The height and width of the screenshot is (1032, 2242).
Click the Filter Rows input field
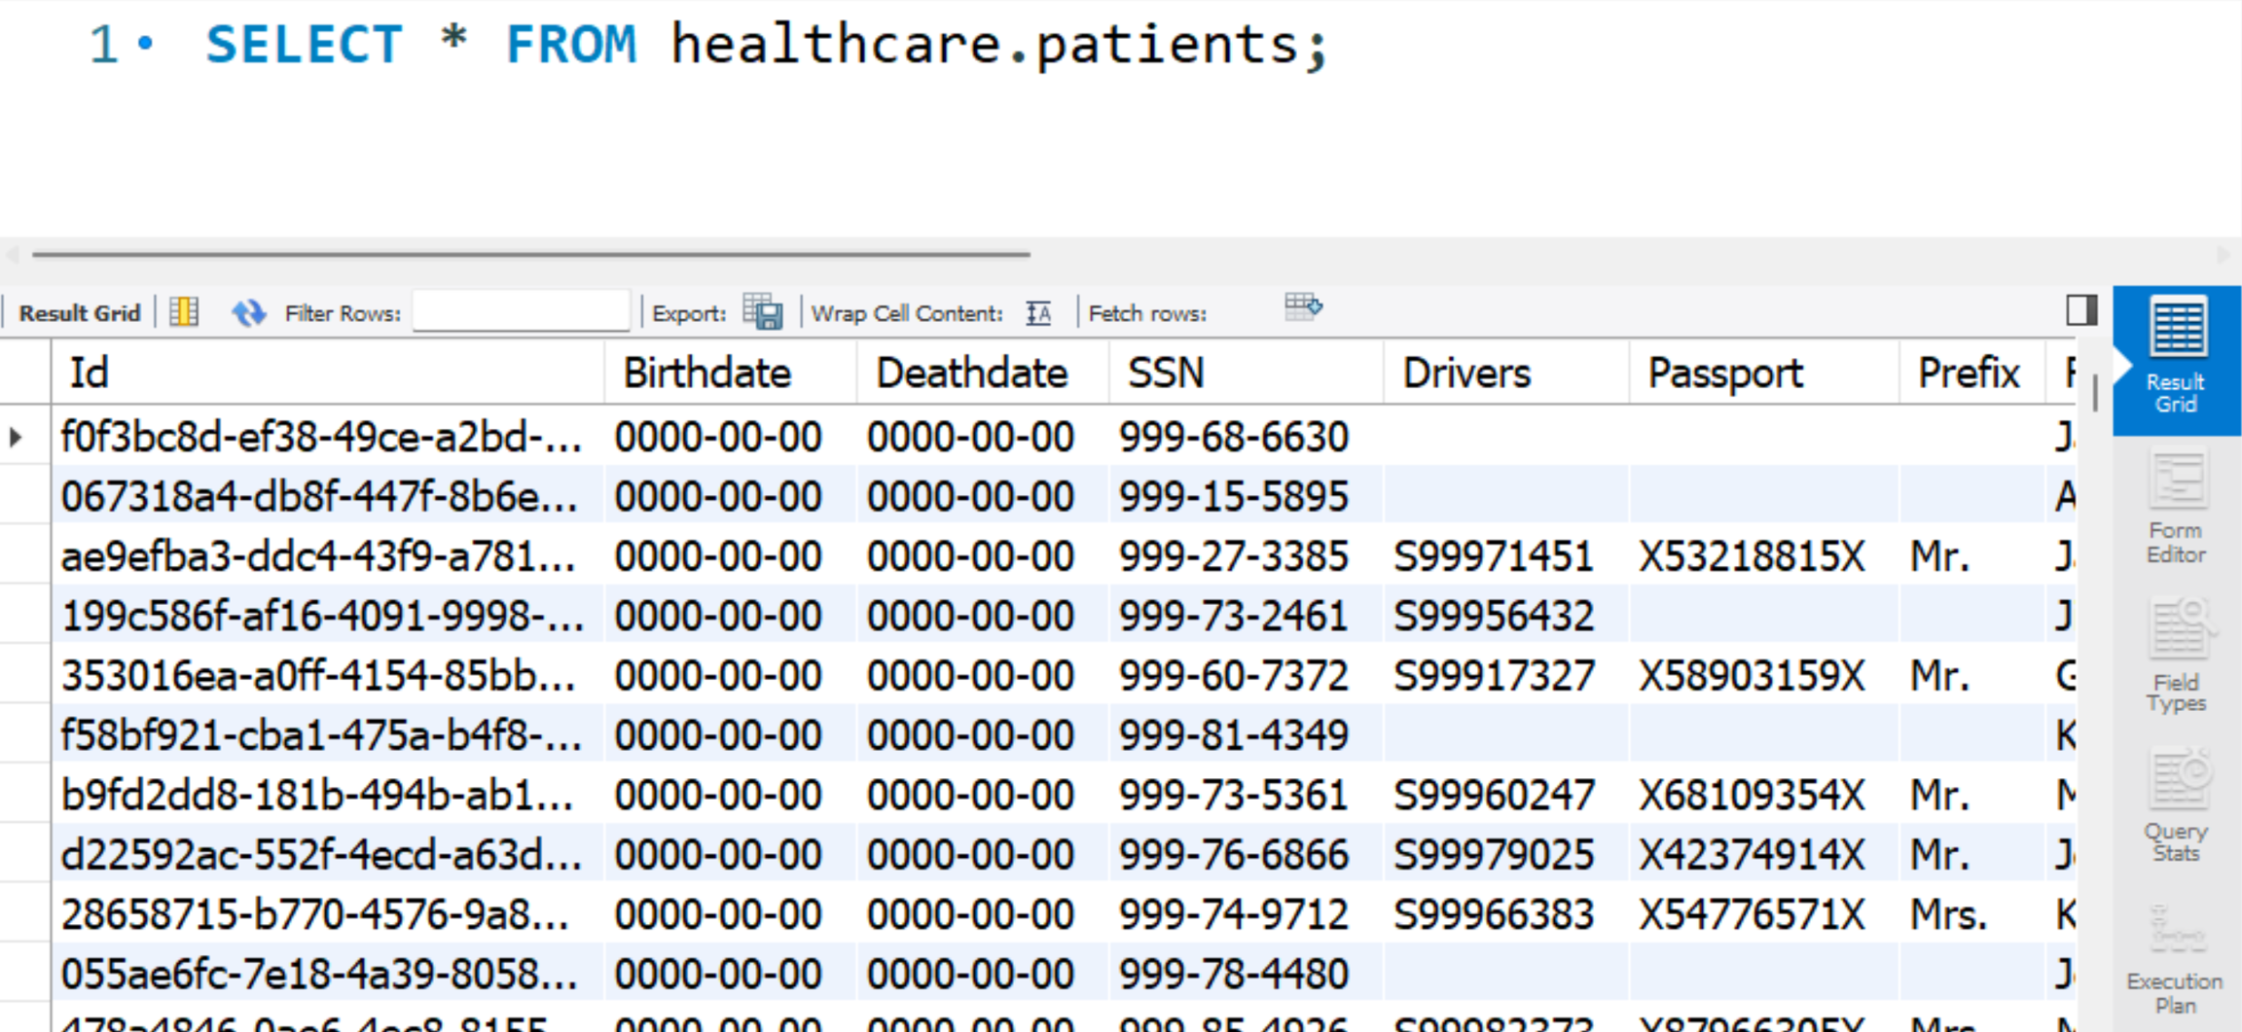pyautogui.click(x=521, y=312)
